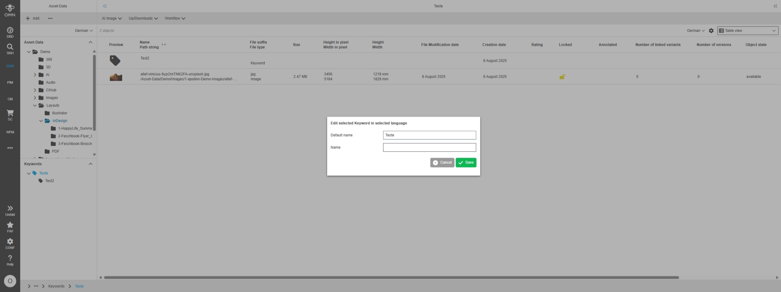Open the SC shopping cart

click(x=10, y=115)
